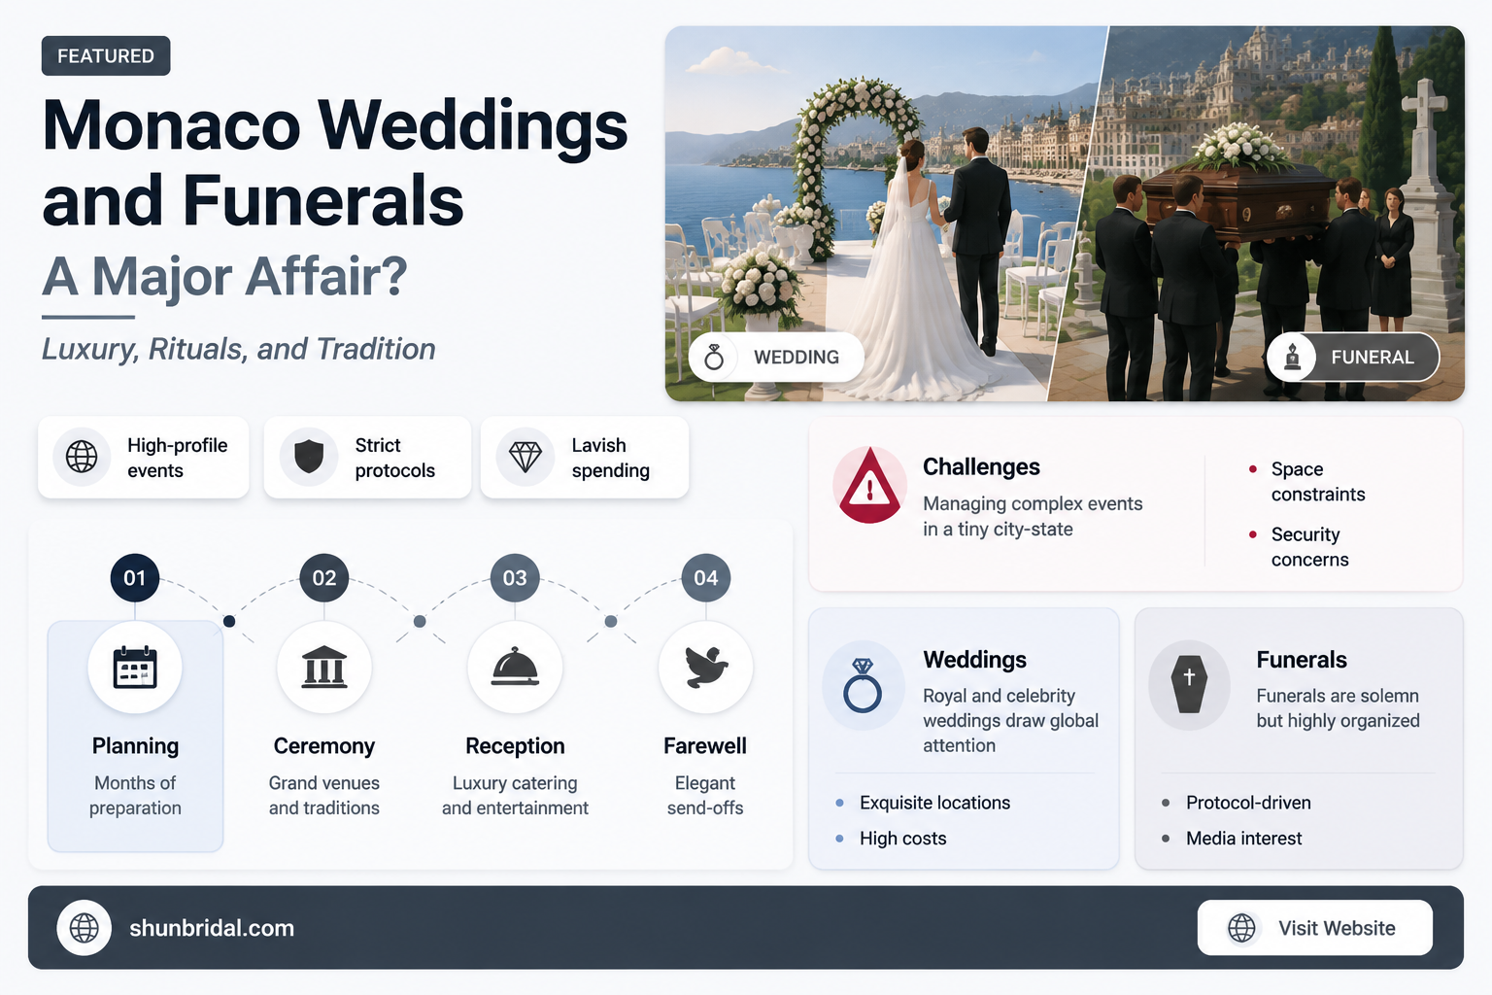Click the globe icon beside shunbridal.com
This screenshot has width=1492, height=995.
coord(85,928)
